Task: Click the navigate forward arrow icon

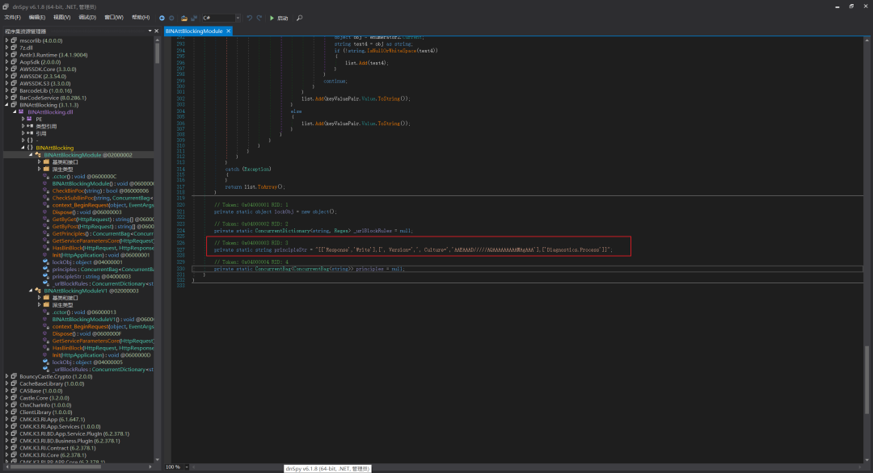Action: click(x=171, y=18)
